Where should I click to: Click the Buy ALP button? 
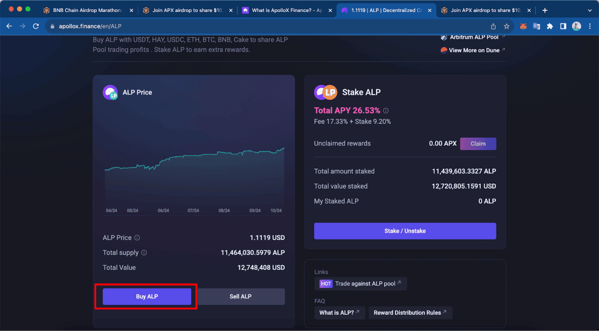(x=147, y=296)
